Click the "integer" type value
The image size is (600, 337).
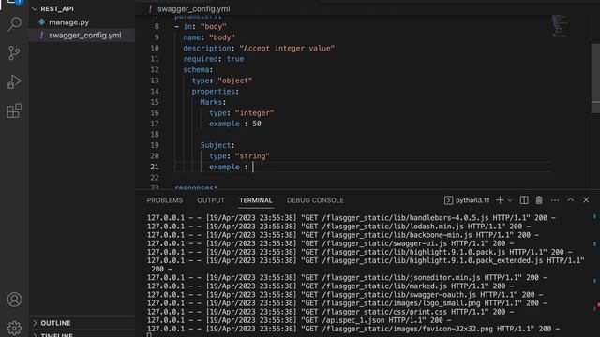click(x=254, y=113)
